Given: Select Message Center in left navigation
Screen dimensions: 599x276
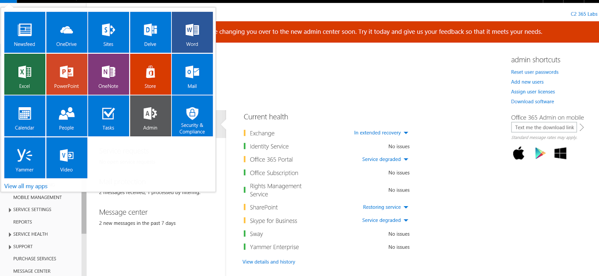Looking at the screenshot, I should pyautogui.click(x=32, y=271).
